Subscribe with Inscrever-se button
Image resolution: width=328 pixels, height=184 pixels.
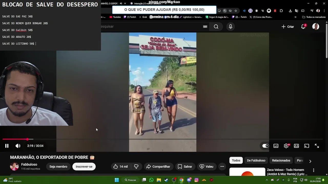pyautogui.click(x=84, y=167)
